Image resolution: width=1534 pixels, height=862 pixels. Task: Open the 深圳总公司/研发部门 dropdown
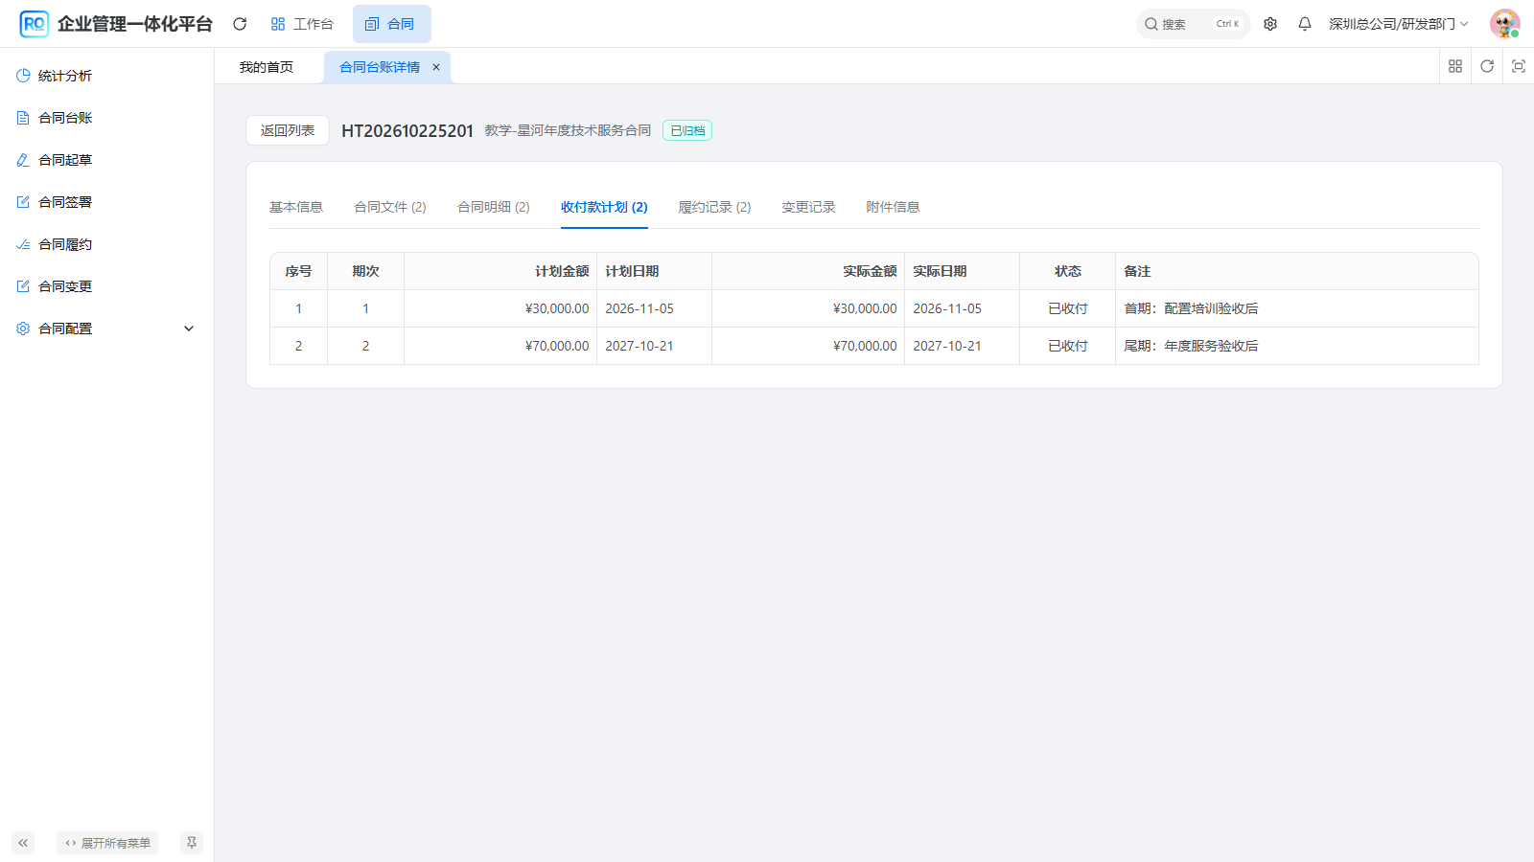pyautogui.click(x=1398, y=24)
